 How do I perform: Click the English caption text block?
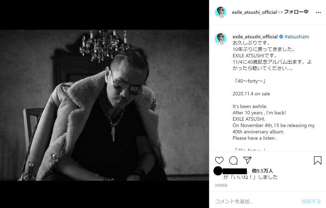coord(274,122)
